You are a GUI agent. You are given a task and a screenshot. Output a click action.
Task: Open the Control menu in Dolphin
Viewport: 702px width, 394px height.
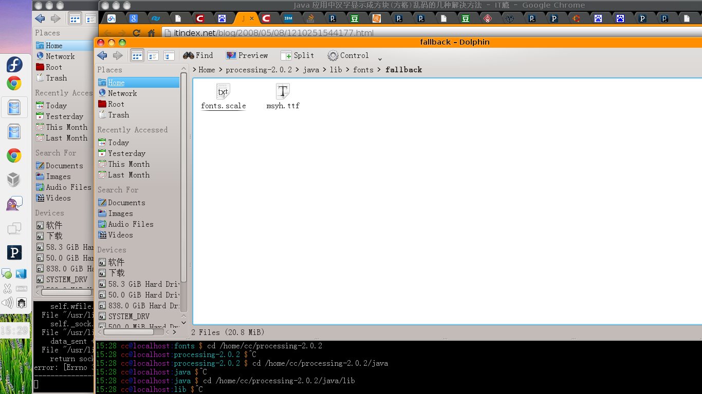point(348,55)
